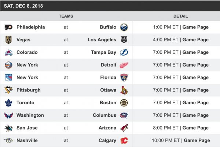The image size is (220, 147).
Task: Open the Game Page for the 8:00 PM game
Action: point(195,128)
